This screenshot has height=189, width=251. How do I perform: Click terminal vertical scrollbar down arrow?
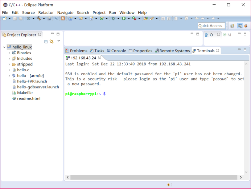point(246,172)
